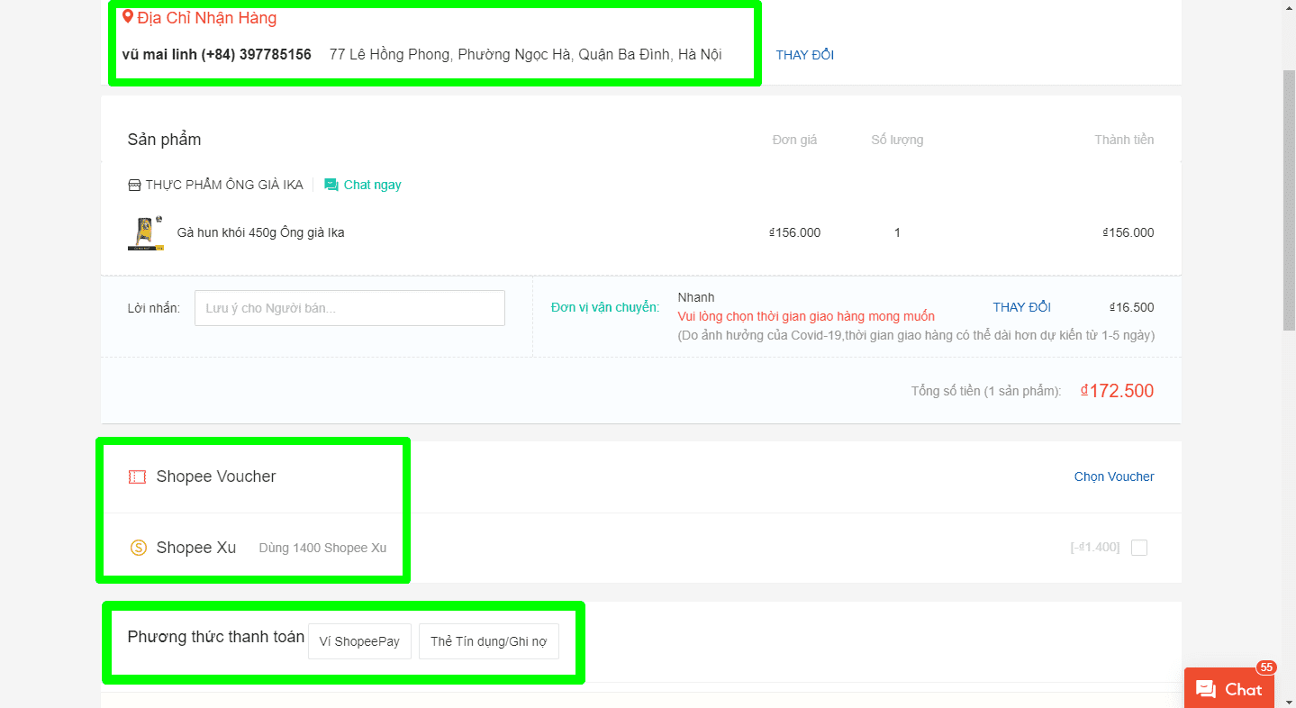This screenshot has width=1296, height=708.
Task: Click Chat ngay link
Action: click(372, 185)
